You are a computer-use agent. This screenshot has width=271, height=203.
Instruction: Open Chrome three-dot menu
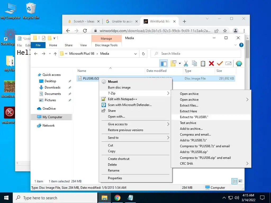244,31
